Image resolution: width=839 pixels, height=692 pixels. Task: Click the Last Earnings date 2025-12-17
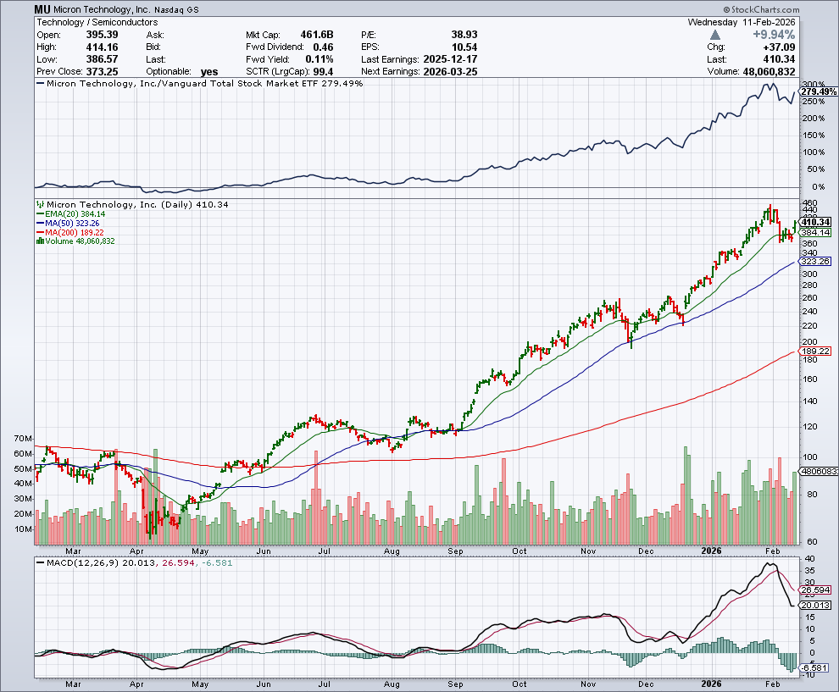(450, 58)
